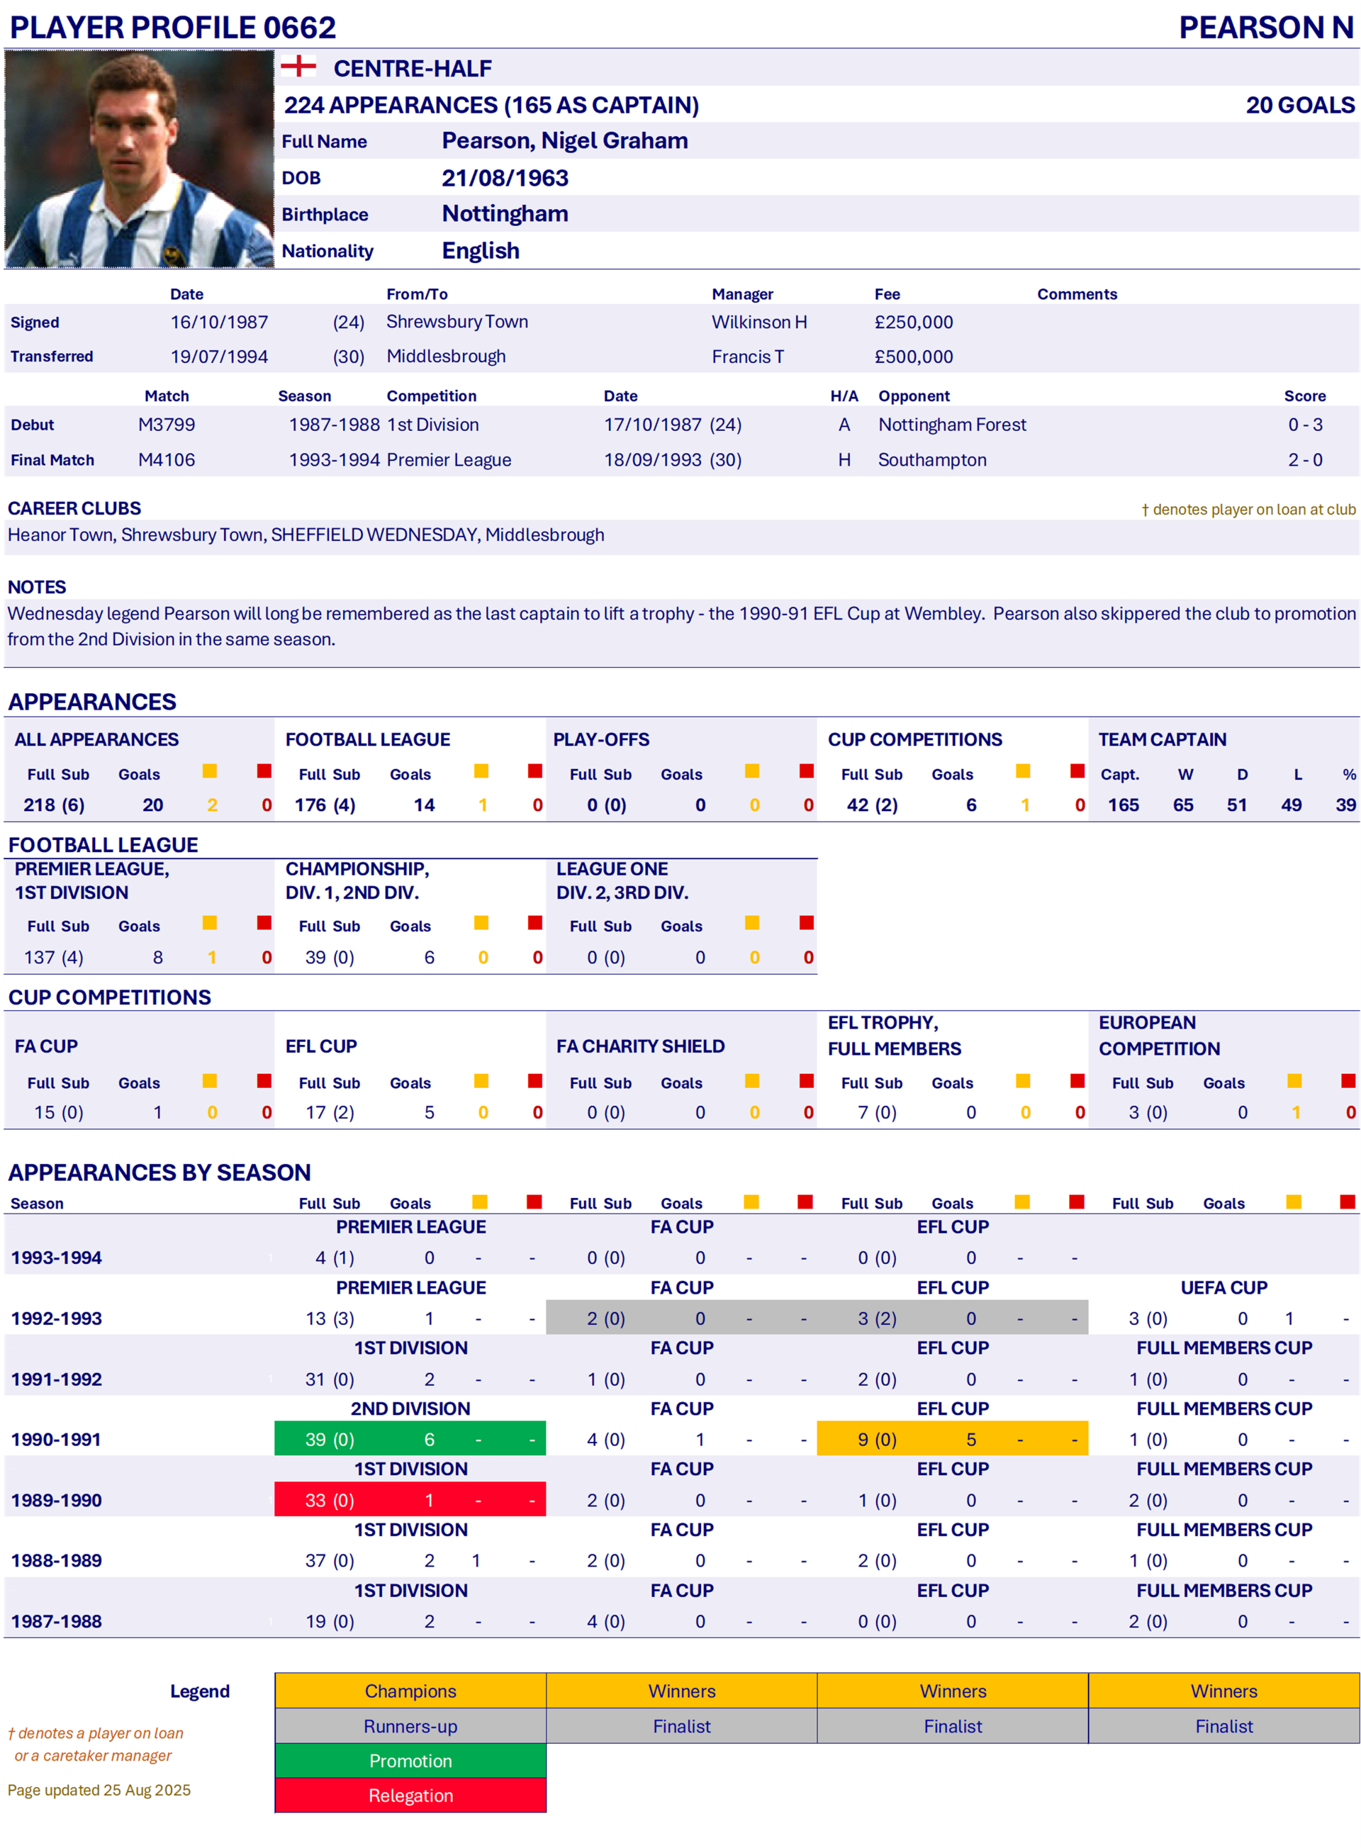Click SHEFFIELD WEDNESDAY in career clubs
The height and width of the screenshot is (1848, 1361).
click(x=374, y=534)
